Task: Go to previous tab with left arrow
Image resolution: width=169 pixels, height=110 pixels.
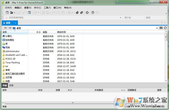Action: 162,23
